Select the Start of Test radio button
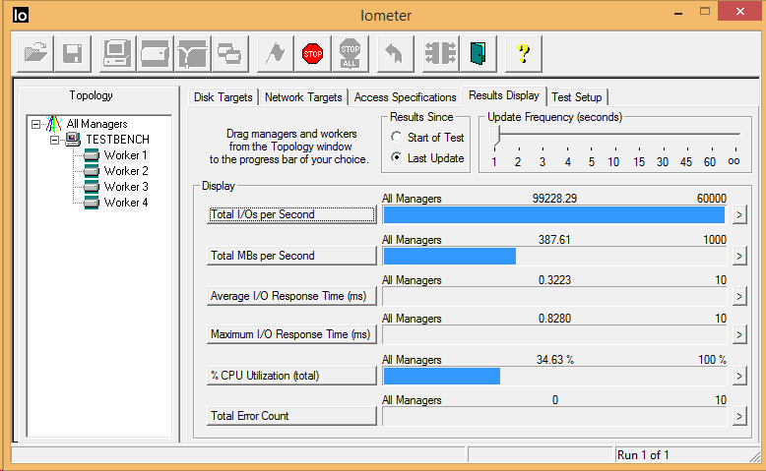This screenshot has width=766, height=471. point(397,138)
